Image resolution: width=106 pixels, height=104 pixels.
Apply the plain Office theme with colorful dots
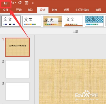(x=32, y=21)
